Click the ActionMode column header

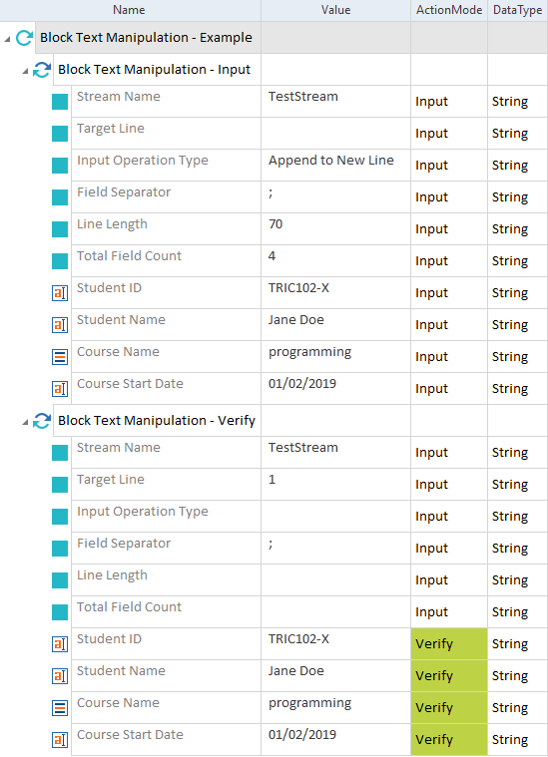pyautogui.click(x=449, y=10)
